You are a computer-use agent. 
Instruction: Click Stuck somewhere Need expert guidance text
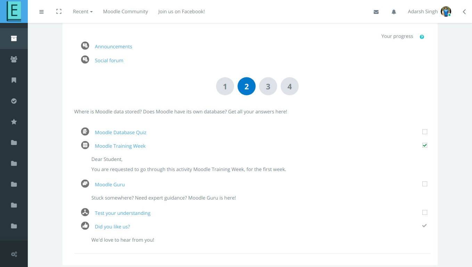coord(164,198)
